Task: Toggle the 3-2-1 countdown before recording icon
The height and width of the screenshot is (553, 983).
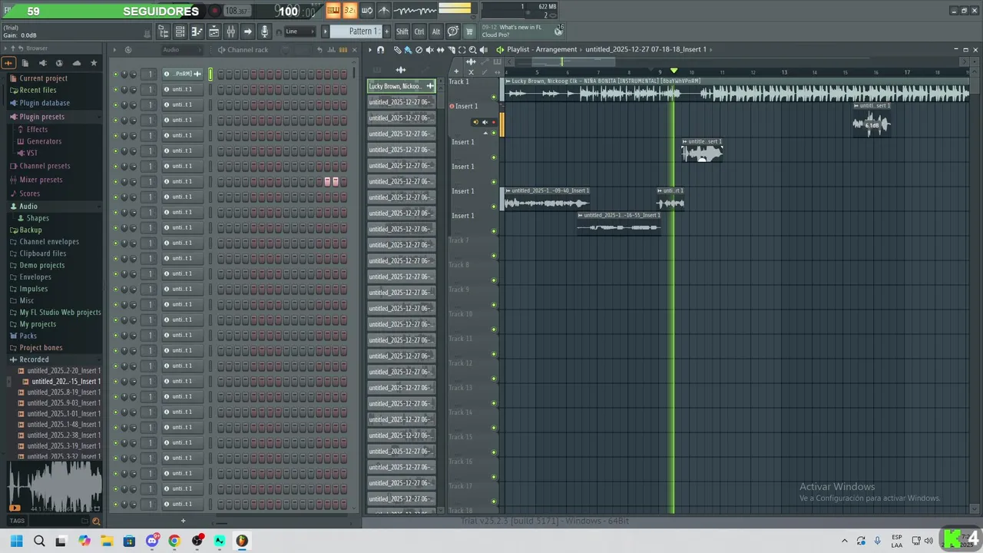Action: click(x=349, y=10)
